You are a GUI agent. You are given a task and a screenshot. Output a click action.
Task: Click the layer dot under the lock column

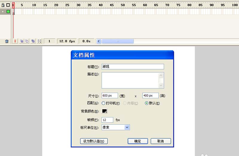pyautogui.click(x=3, y=12)
